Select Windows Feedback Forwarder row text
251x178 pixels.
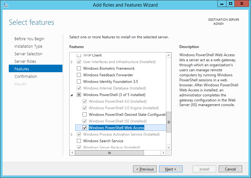[x=108, y=75]
